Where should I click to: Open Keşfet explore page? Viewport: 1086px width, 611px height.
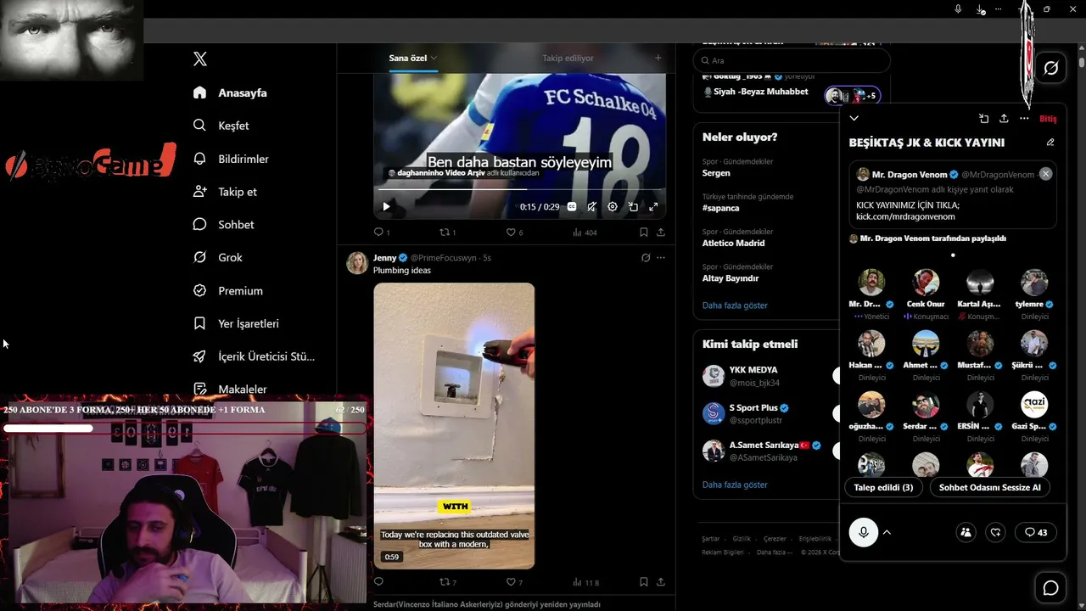(221, 126)
